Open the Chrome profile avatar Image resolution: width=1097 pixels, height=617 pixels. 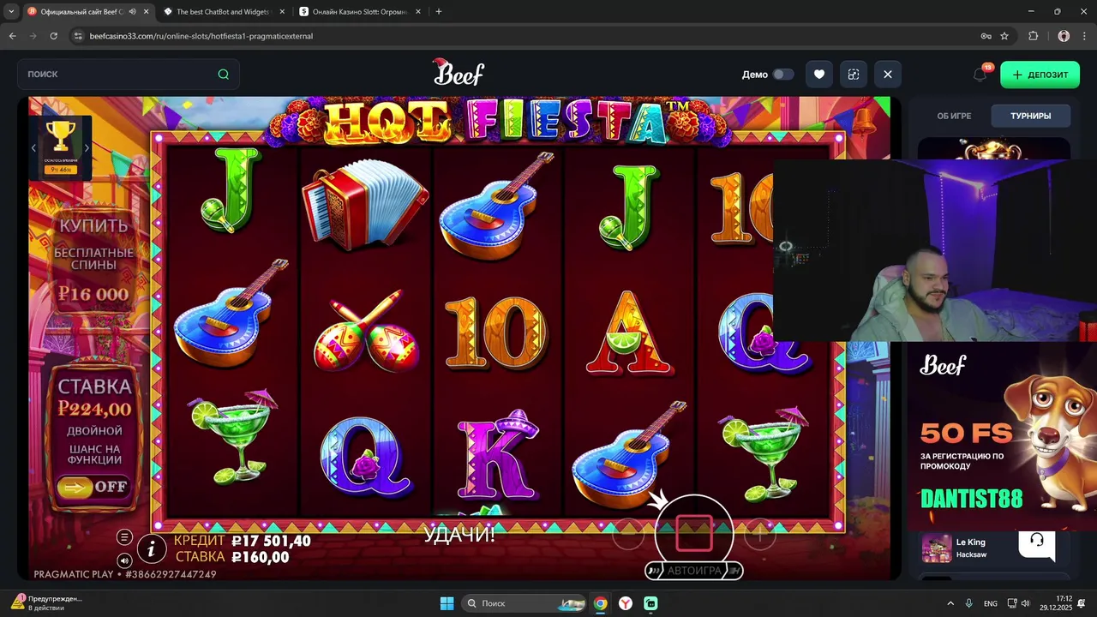pos(1064,36)
